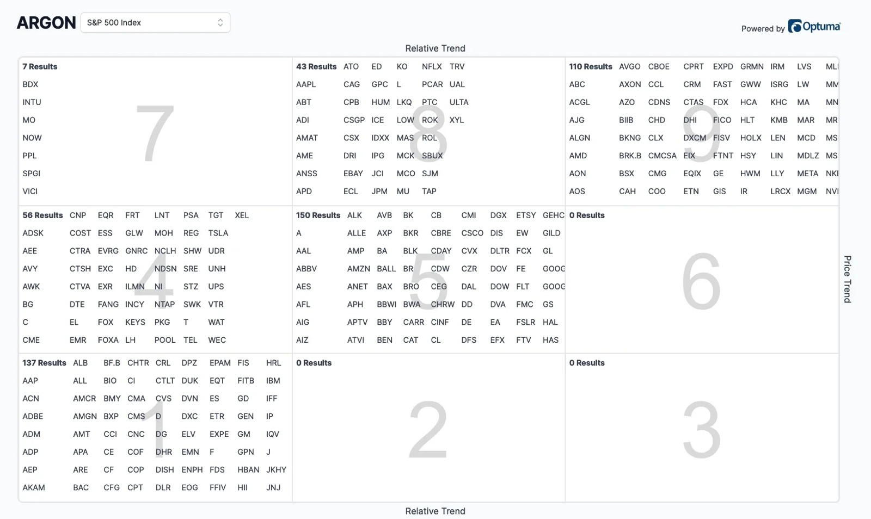Click ticker VICI

point(30,191)
